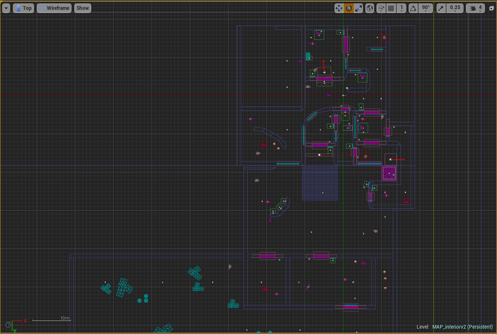Screen dimensions: 497x334
Task: Click the camera speed icon
Action: (x=473, y=8)
